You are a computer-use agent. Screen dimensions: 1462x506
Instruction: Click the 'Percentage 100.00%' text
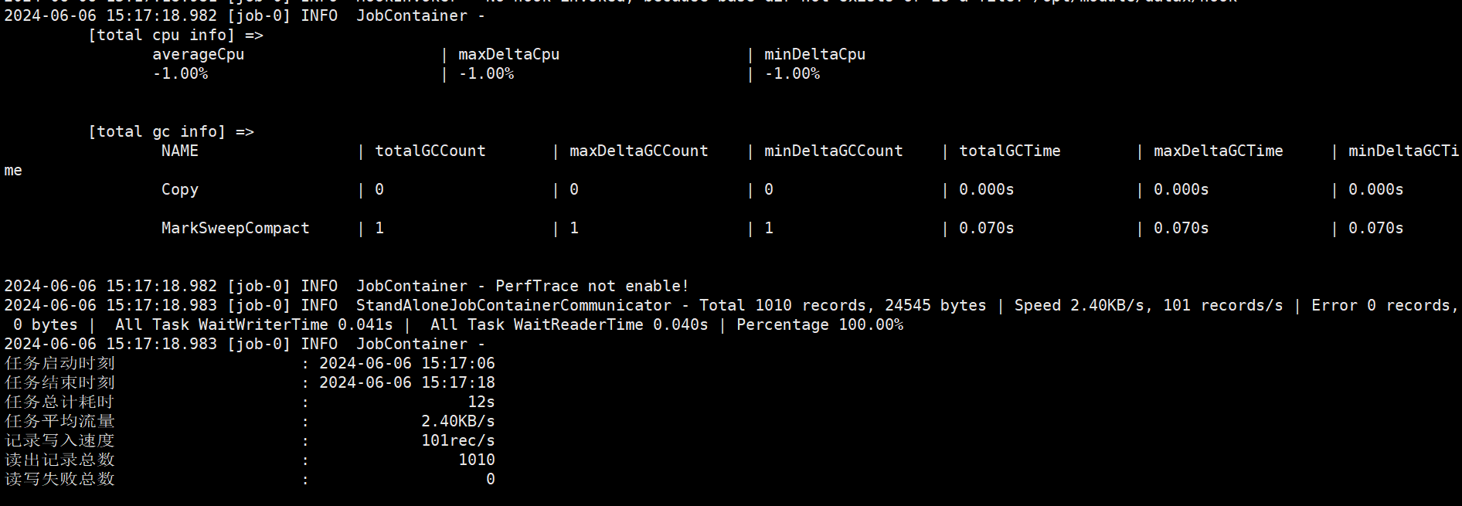[819, 324]
